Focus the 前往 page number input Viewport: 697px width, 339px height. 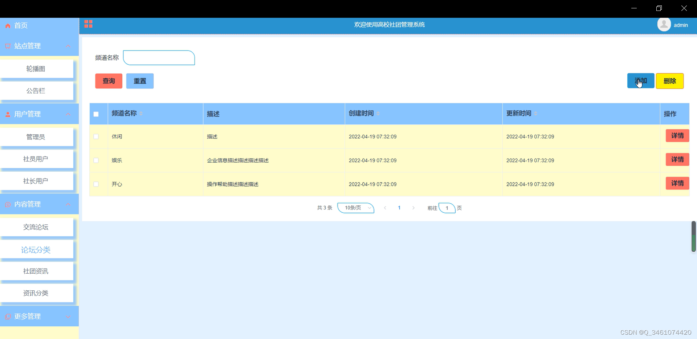pos(447,208)
